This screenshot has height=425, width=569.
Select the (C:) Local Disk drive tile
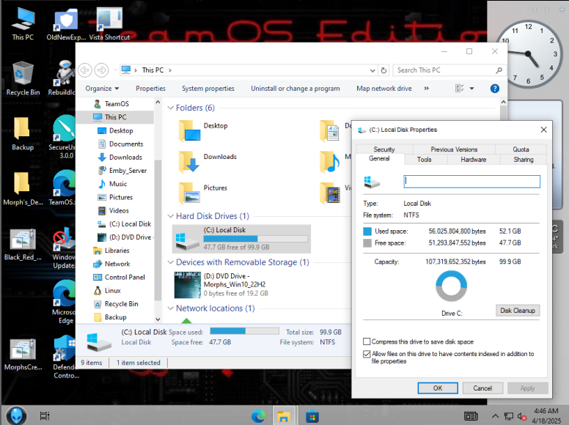click(241, 239)
